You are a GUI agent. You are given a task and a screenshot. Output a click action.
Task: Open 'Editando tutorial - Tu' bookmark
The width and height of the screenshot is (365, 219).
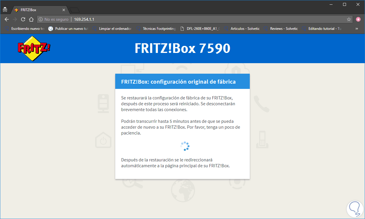click(x=322, y=29)
